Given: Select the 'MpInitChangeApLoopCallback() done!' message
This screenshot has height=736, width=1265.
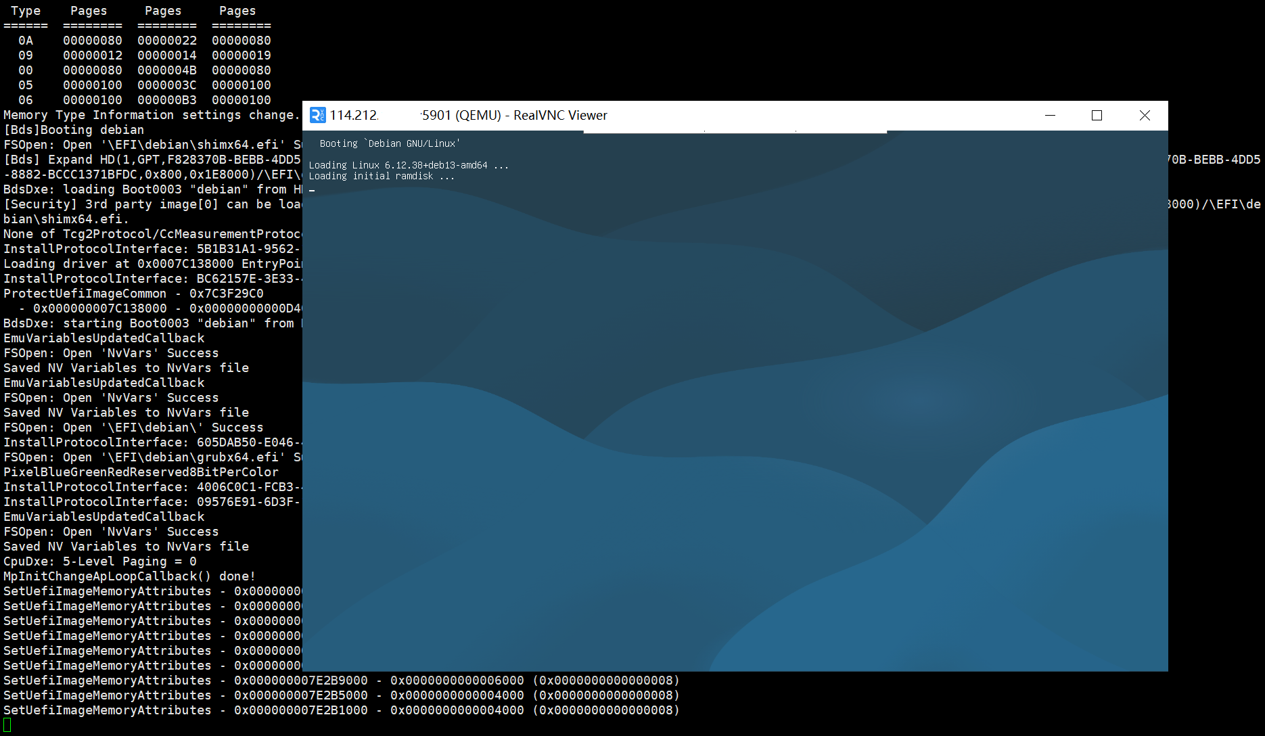Looking at the screenshot, I should pos(129,576).
